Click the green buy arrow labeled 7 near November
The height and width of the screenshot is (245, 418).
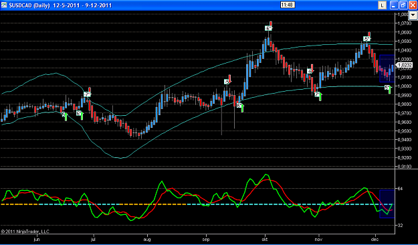click(320, 97)
